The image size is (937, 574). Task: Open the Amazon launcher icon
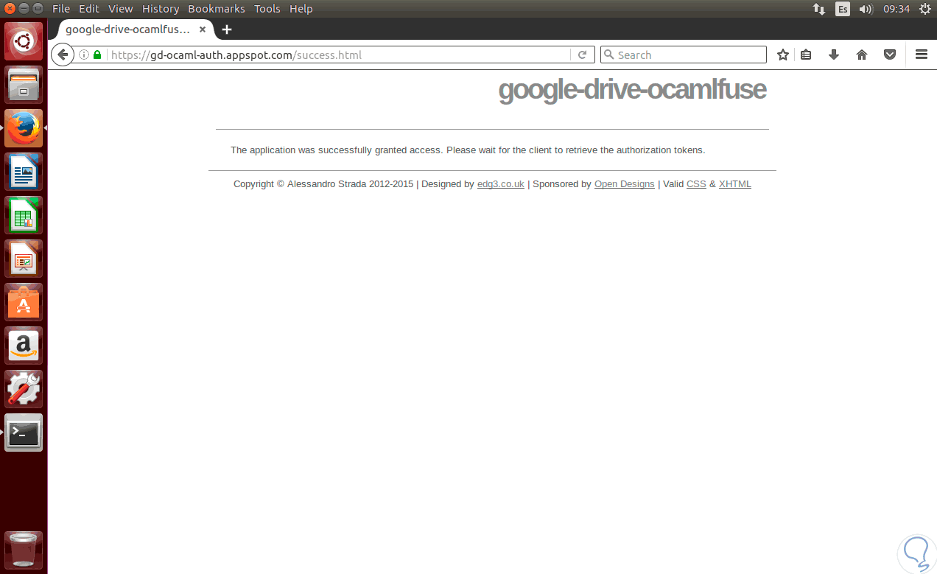pyautogui.click(x=24, y=346)
